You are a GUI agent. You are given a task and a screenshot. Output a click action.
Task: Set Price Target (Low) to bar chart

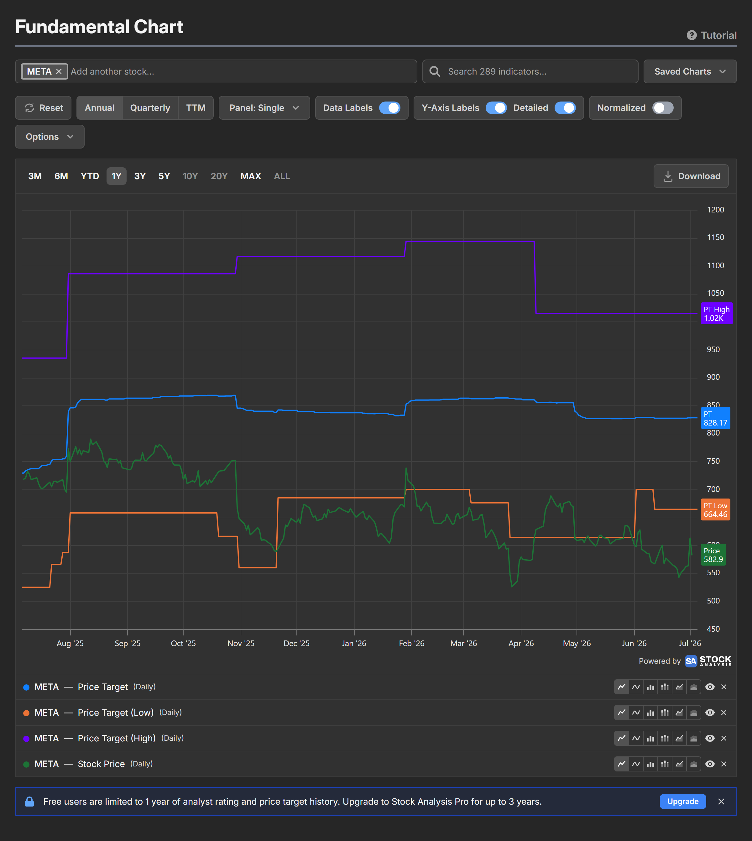point(650,713)
